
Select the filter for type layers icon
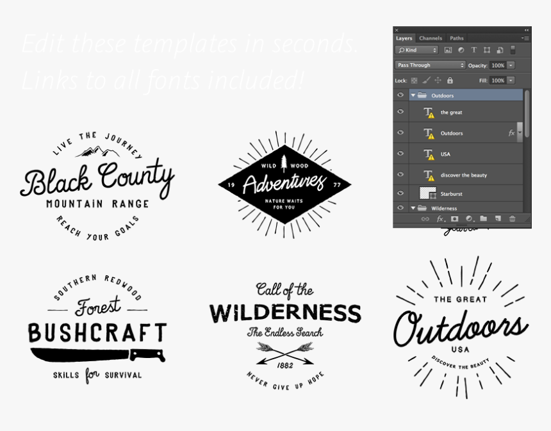coord(474,50)
